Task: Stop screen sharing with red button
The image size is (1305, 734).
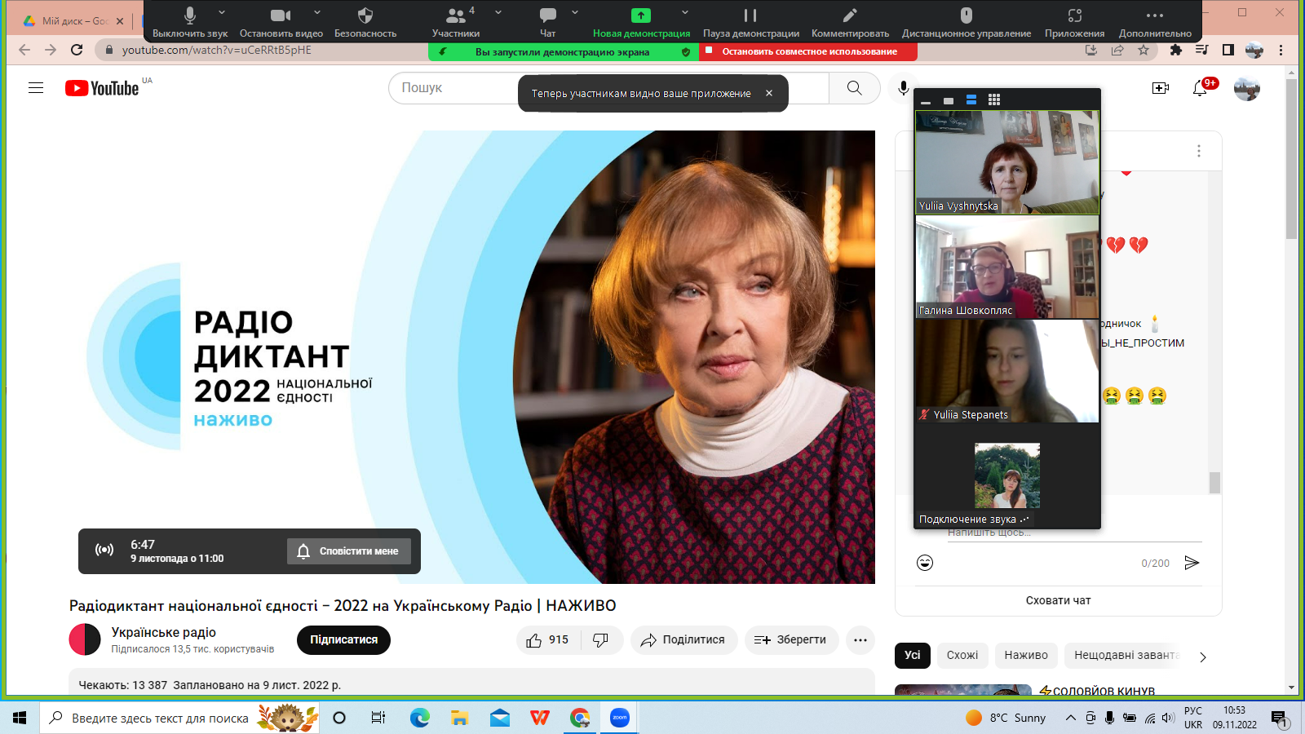Action: click(x=808, y=51)
